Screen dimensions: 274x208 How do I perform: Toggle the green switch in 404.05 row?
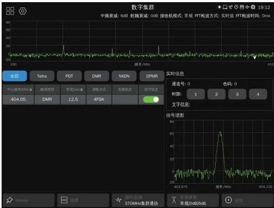[151, 99]
